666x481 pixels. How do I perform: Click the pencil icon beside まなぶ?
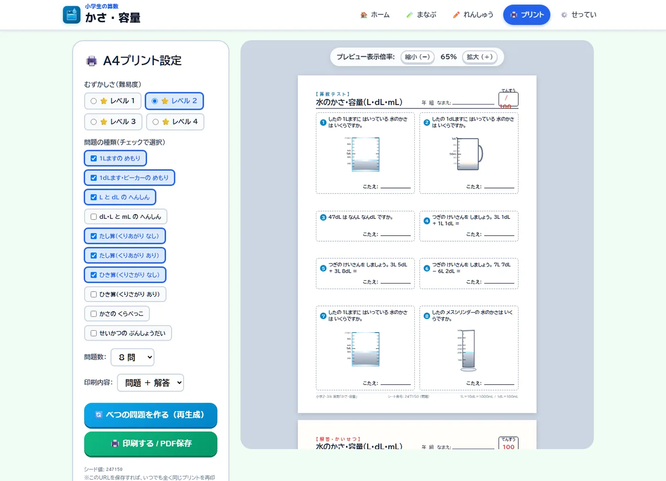410,15
